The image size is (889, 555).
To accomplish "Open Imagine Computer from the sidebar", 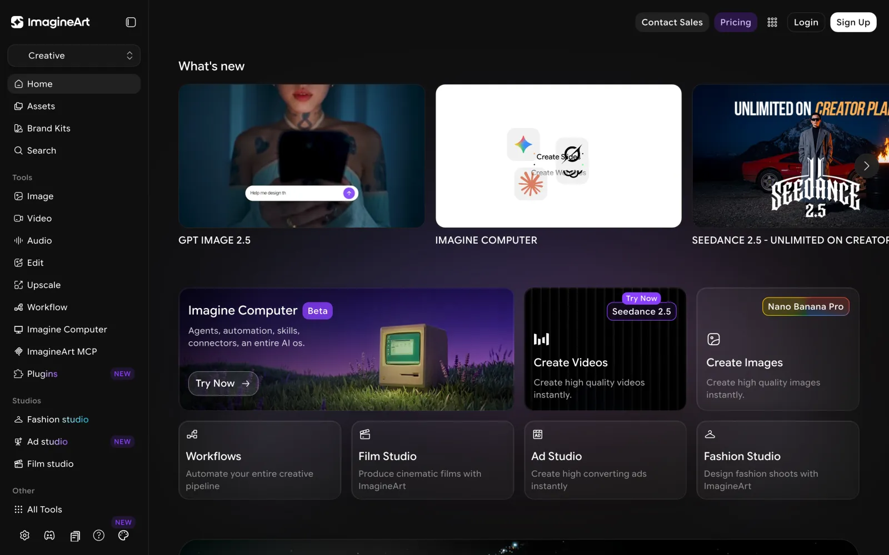I will [x=74, y=330].
